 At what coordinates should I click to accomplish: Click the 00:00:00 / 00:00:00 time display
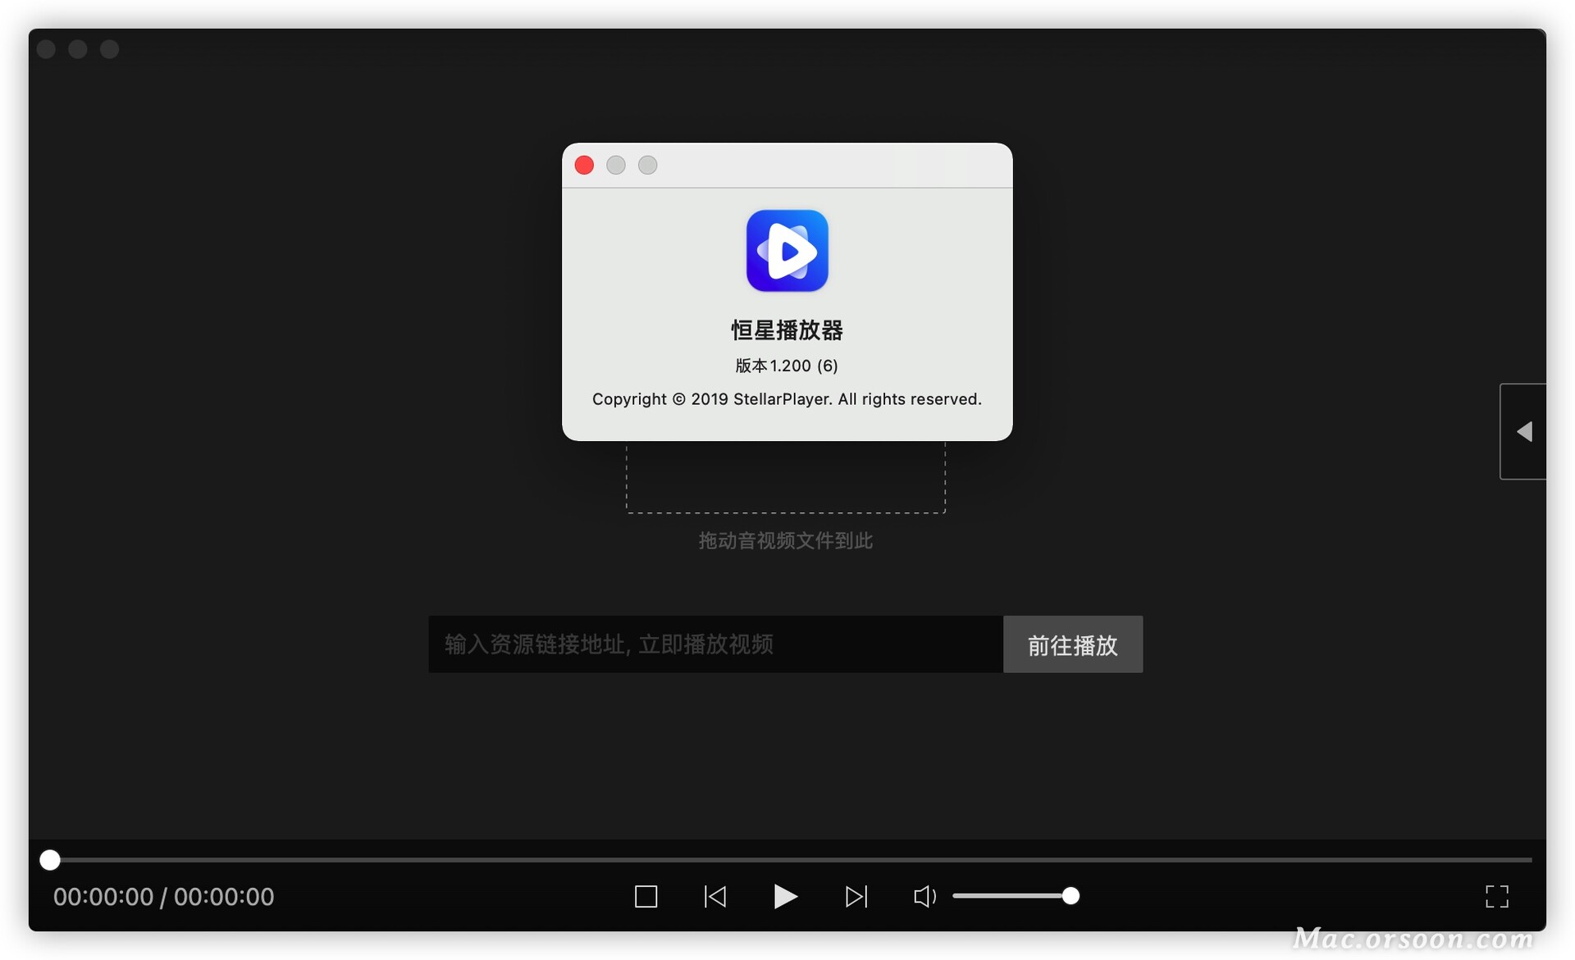pos(163,896)
